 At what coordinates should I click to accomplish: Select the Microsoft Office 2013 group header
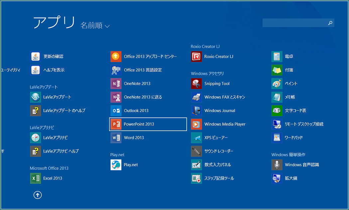tap(49, 168)
